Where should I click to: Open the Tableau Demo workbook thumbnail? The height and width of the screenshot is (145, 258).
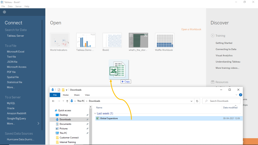tap(86, 40)
